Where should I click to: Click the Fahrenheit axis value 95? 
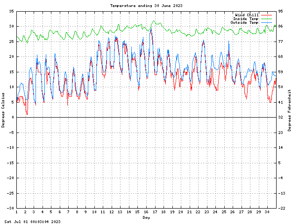pyautogui.click(x=280, y=11)
